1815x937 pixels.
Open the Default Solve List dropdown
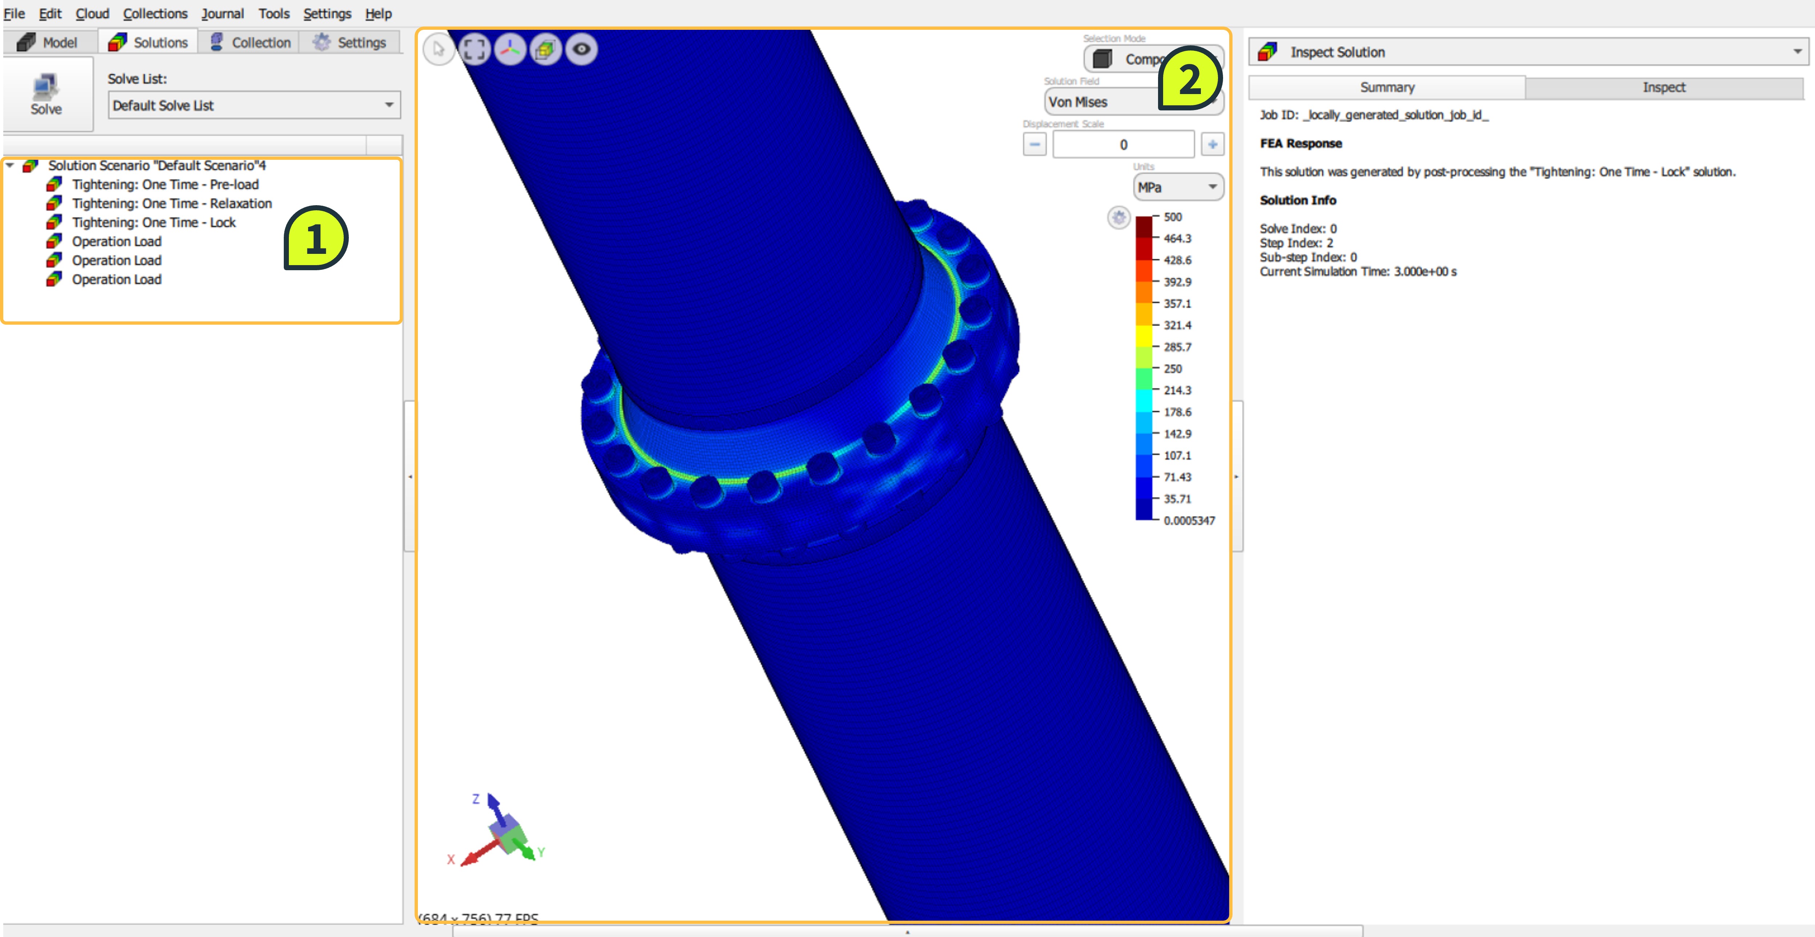point(254,105)
